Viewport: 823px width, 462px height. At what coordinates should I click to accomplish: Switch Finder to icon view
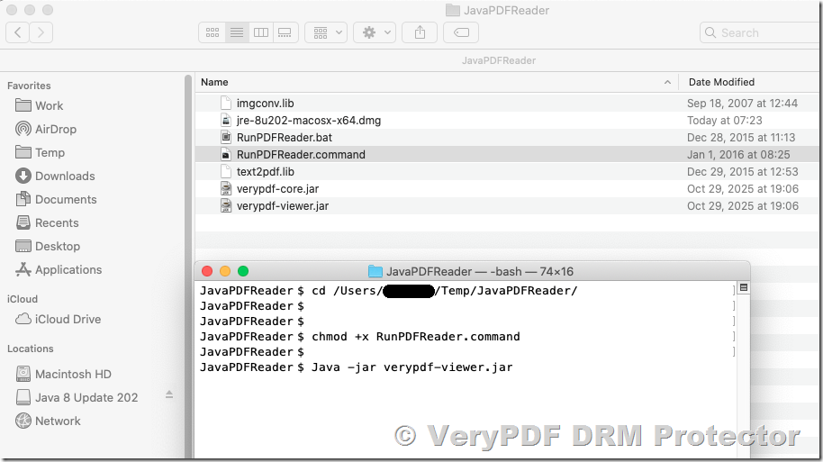point(212,32)
